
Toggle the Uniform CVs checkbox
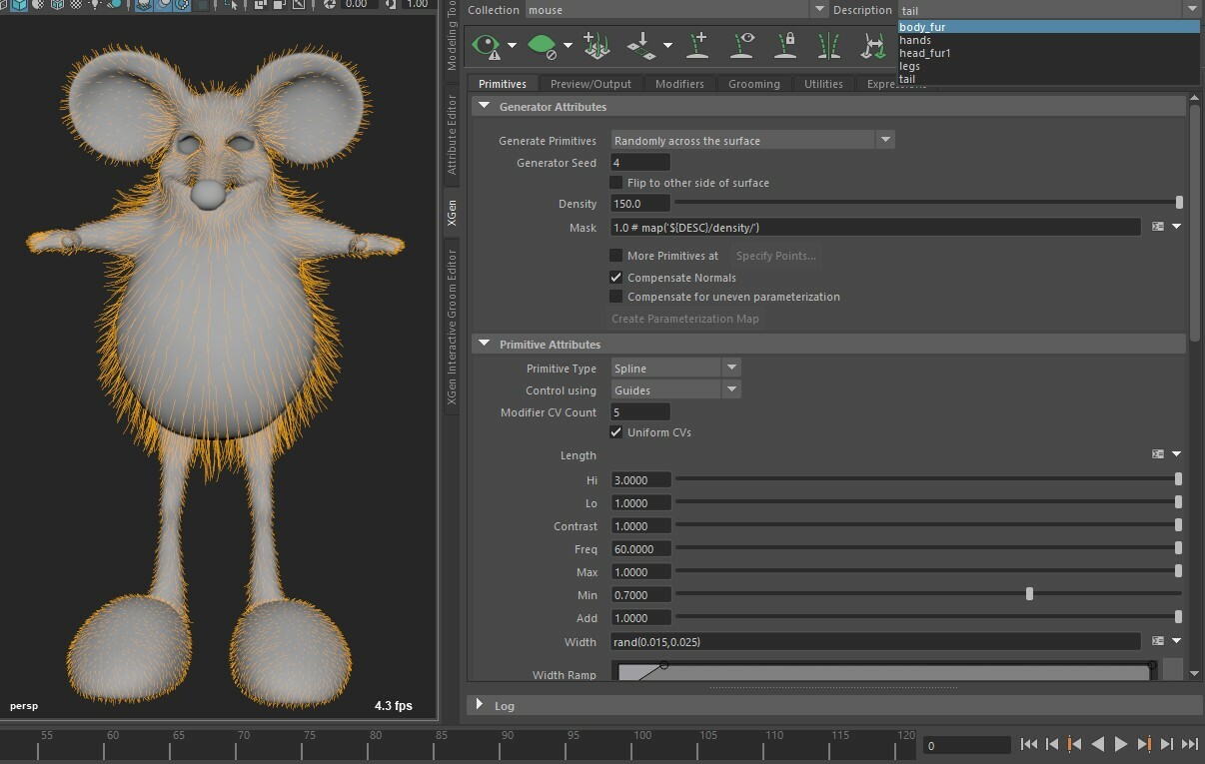click(x=615, y=432)
